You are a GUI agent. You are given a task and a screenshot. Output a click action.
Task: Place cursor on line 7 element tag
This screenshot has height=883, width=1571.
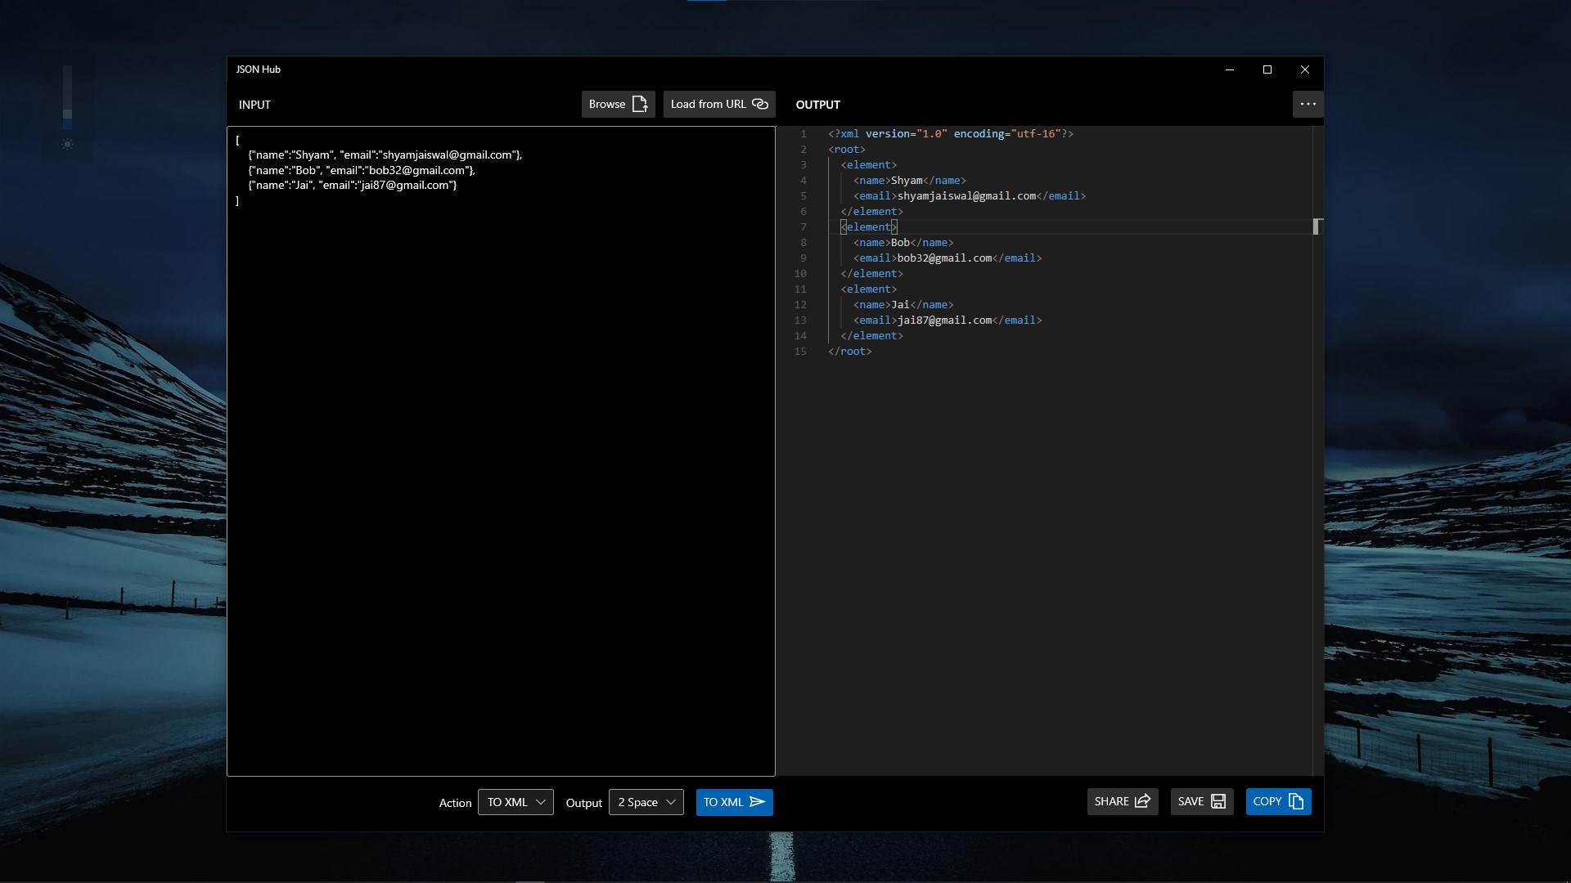(x=869, y=227)
